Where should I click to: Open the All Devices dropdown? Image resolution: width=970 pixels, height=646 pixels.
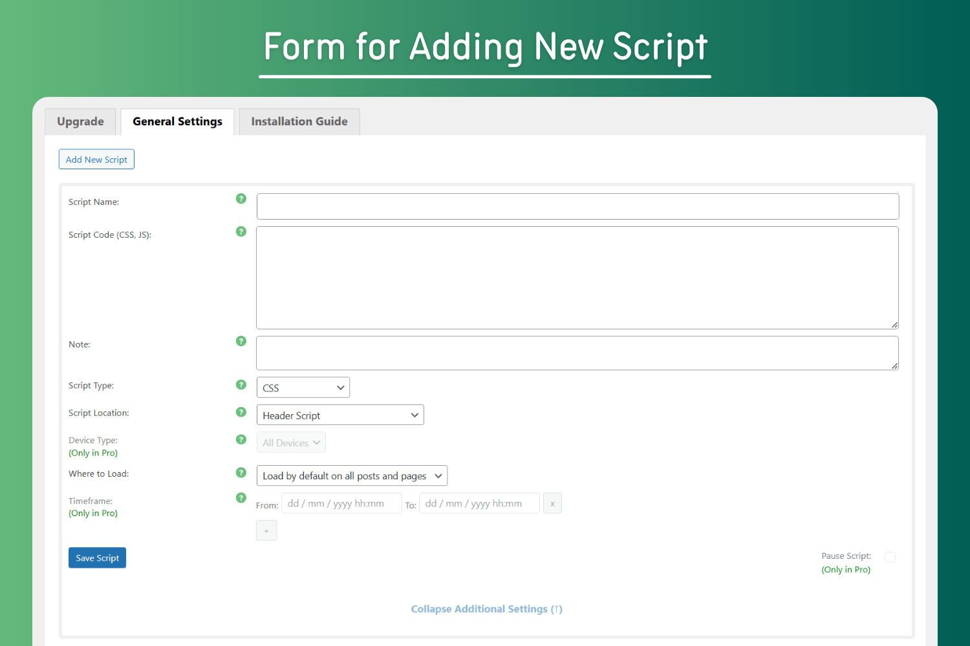coord(291,443)
